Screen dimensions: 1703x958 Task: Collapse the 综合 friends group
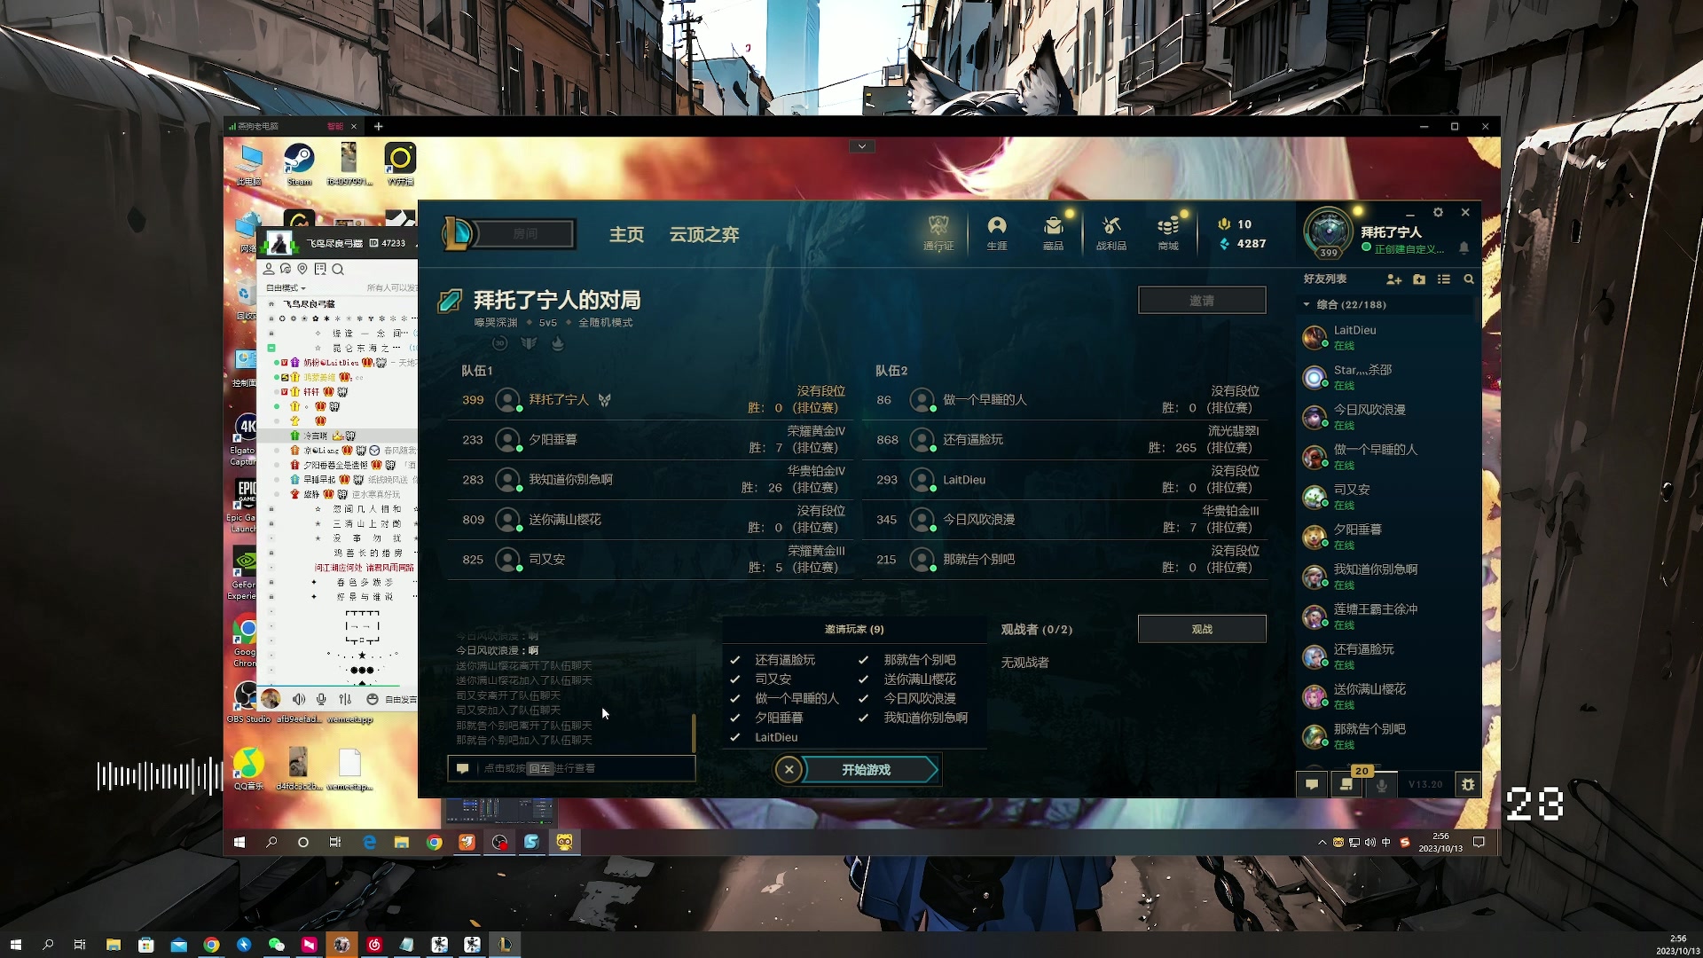[1307, 304]
